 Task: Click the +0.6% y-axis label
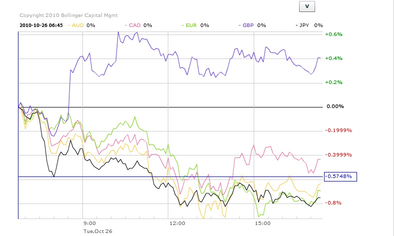(334, 34)
